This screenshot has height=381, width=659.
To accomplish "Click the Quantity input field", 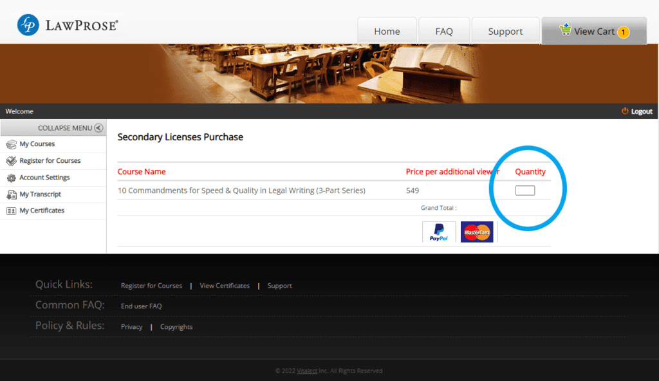I will pos(525,190).
